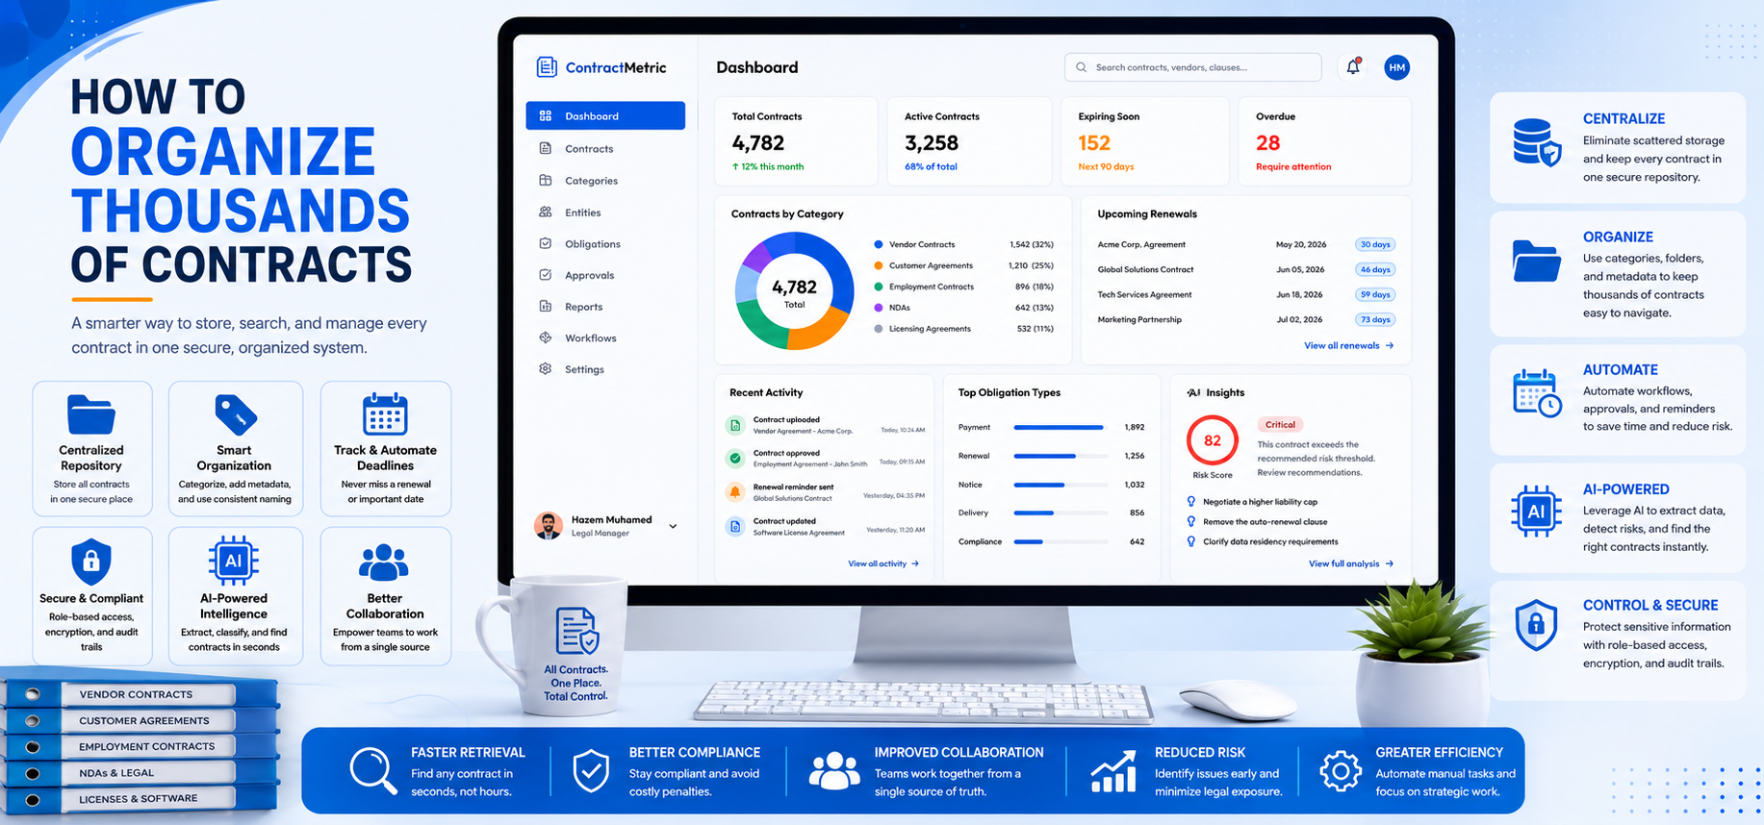Click the Secure & Compliant shield icon
Viewport: 1764px width, 825px height.
tap(91, 562)
